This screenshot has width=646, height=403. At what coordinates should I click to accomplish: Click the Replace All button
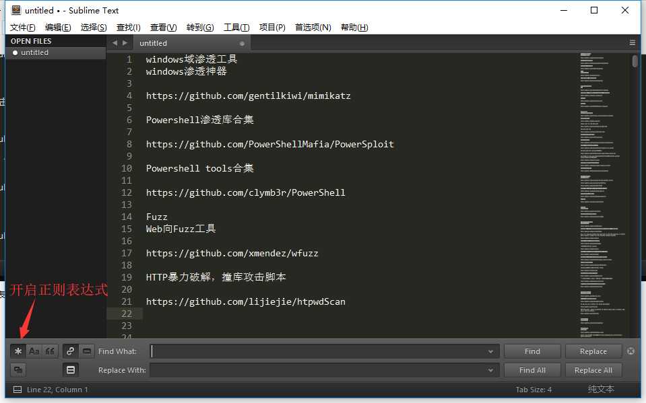pos(593,370)
